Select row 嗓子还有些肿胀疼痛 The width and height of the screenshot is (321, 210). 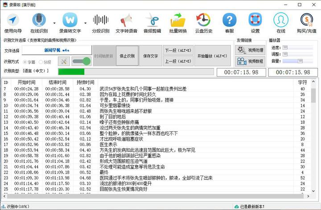157,122
